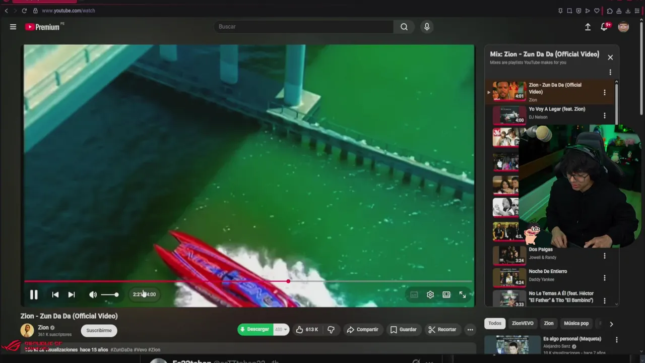Play Yo Voy A Legar playlist item

point(550,115)
